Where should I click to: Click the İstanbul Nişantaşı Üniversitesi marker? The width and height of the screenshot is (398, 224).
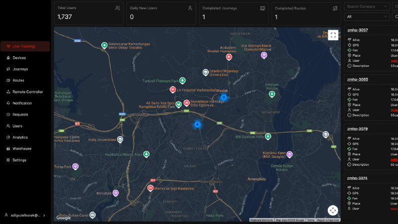pyautogui.click(x=206, y=72)
